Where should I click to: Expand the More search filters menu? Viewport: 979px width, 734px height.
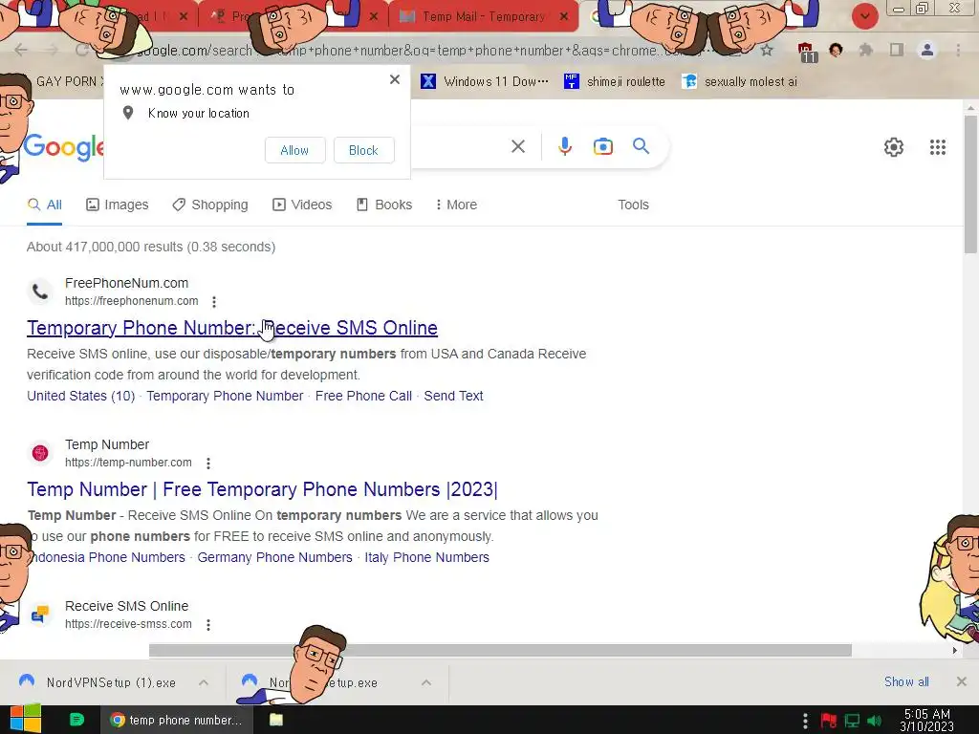456,205
